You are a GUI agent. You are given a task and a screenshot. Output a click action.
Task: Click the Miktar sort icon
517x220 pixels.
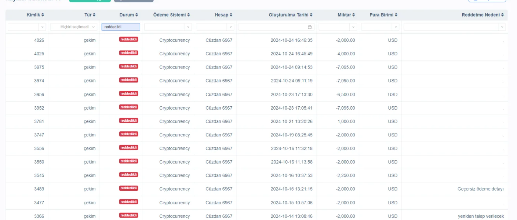pyautogui.click(x=354, y=15)
